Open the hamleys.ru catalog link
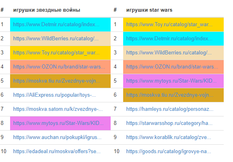 [x=170, y=109]
